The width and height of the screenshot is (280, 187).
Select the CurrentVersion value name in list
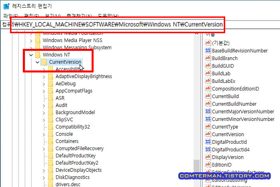(228, 134)
